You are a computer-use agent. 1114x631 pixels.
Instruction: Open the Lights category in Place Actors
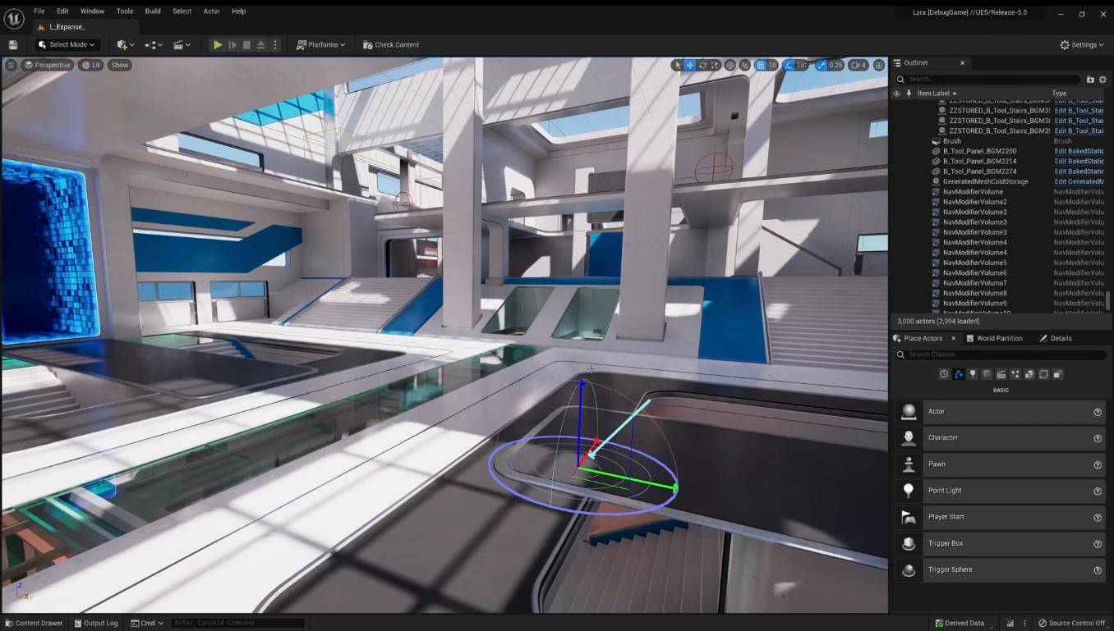tap(973, 374)
